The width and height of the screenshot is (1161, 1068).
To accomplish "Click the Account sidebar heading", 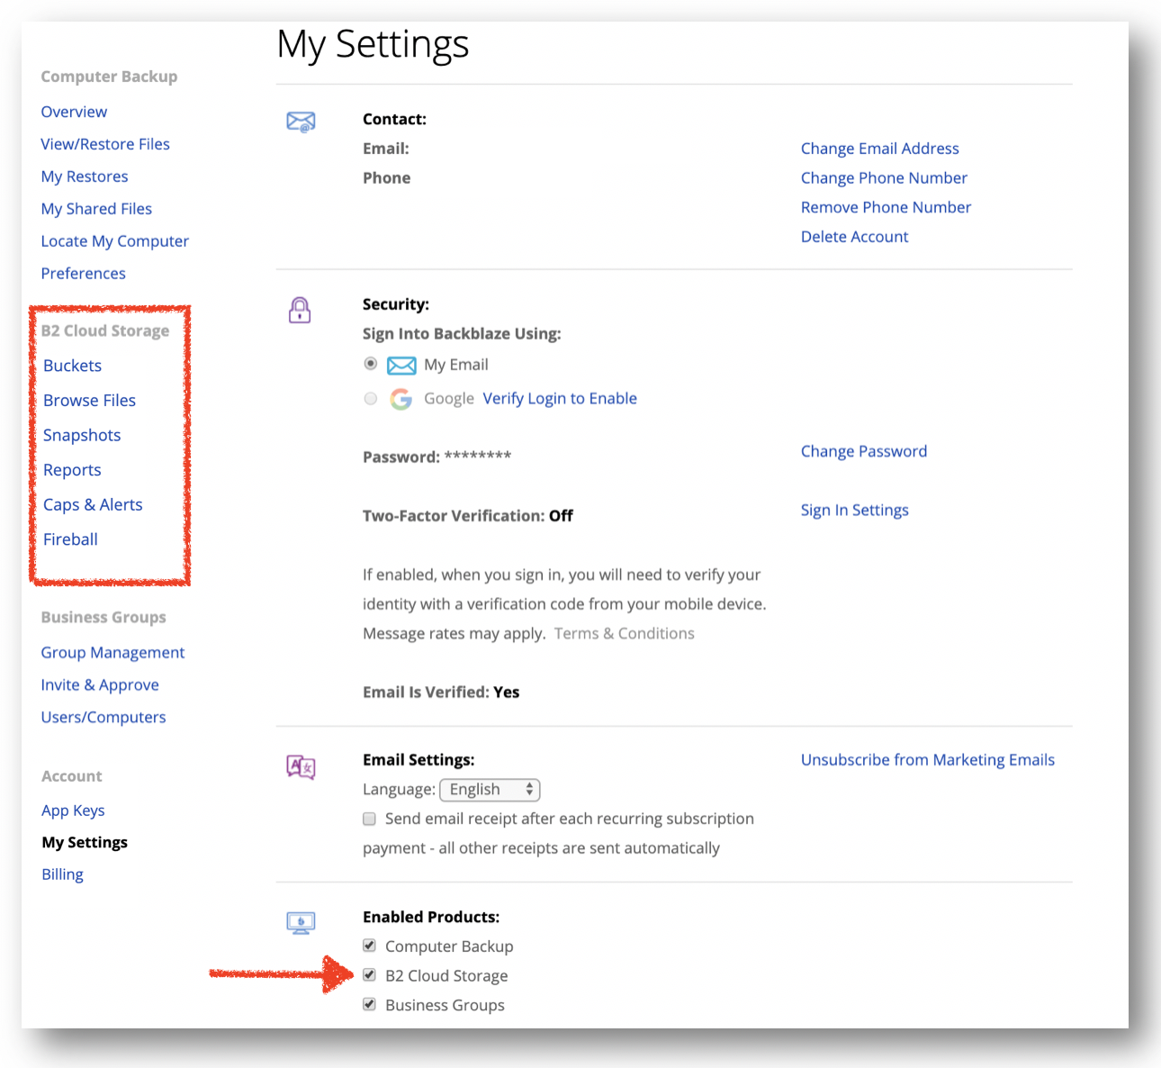I will [71, 776].
